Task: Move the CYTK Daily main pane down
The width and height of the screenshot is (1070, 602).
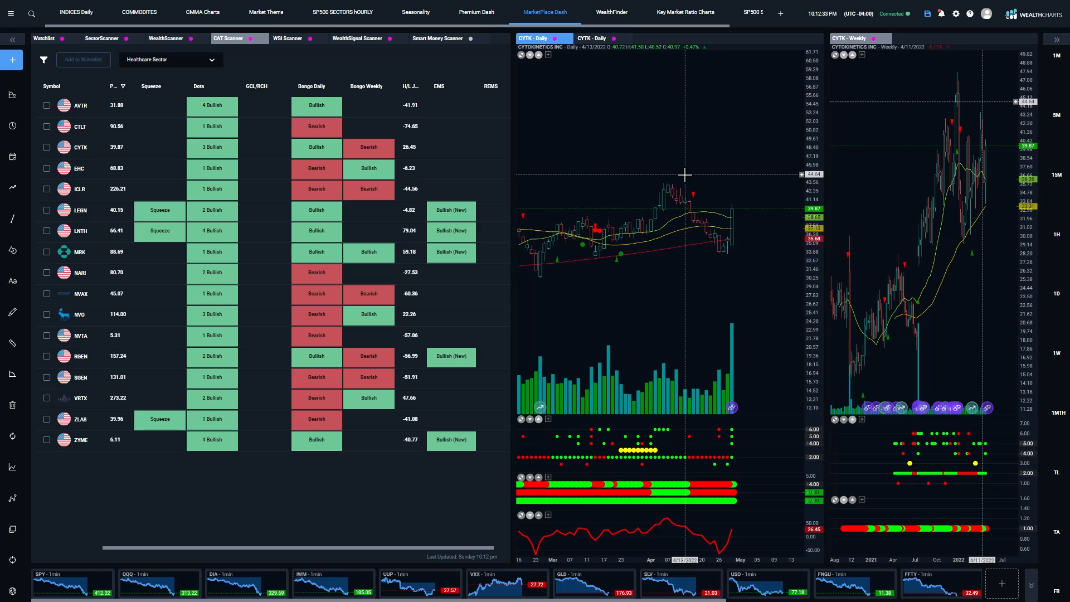Action: pos(530,55)
